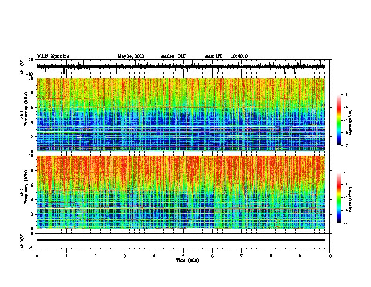Image resolution: width=371 pixels, height=287 pixels.
Task: Click time axis tick label "0"
Action: click(x=37, y=256)
